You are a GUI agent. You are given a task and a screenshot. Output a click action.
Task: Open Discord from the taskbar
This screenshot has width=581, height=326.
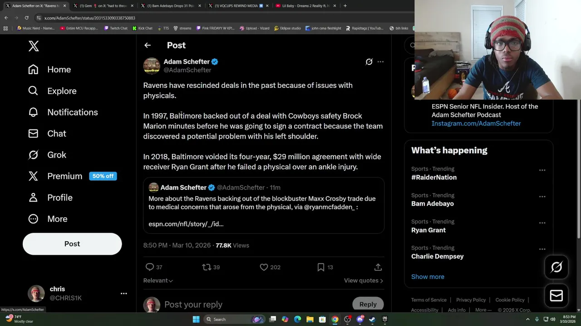click(x=360, y=319)
